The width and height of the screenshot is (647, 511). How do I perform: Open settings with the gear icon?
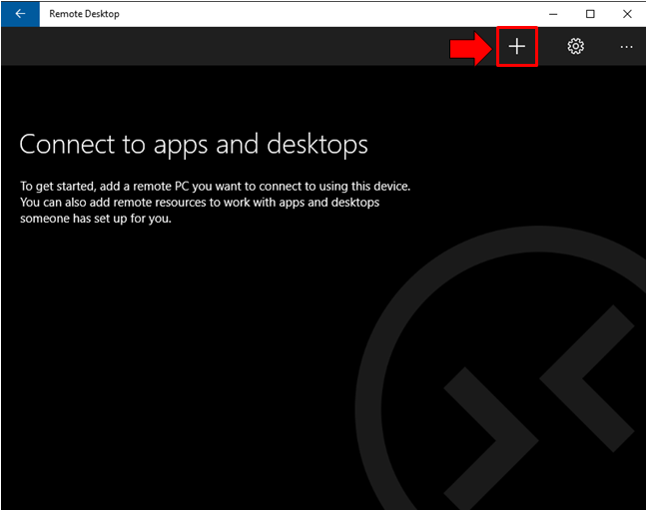click(576, 46)
